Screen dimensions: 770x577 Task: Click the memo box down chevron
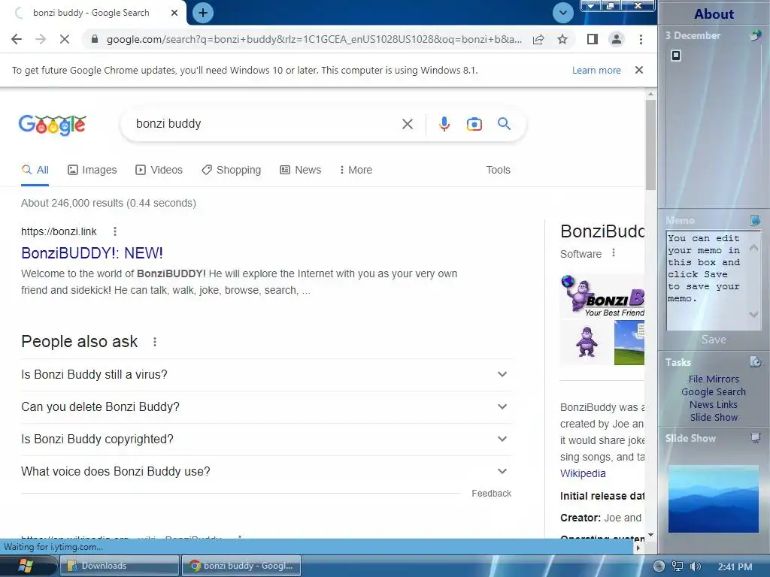pos(753,314)
